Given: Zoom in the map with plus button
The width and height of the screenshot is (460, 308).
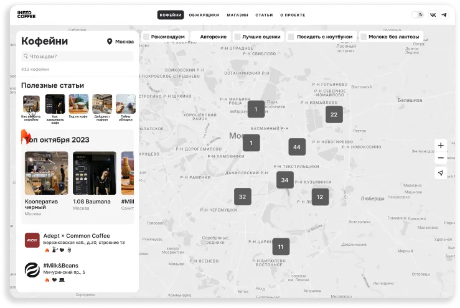Looking at the screenshot, I should point(441,145).
